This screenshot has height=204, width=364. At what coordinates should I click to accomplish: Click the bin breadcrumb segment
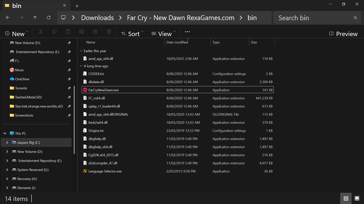pyautogui.click(x=252, y=18)
